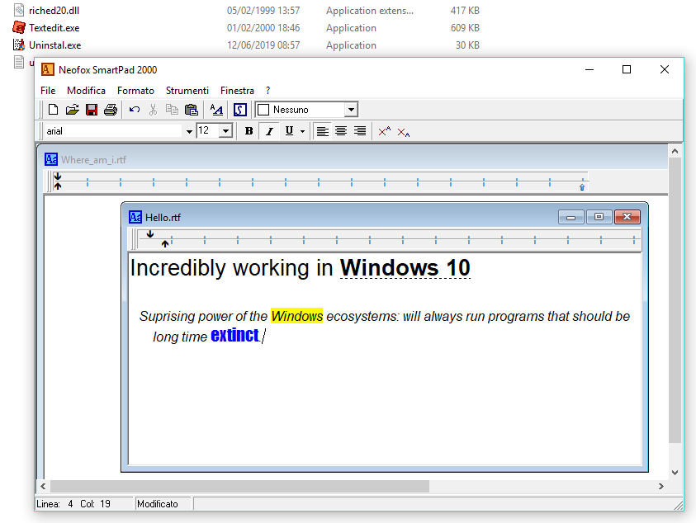Click the vertical scrollbar thumb
This screenshot has width=696, height=523.
(675, 300)
